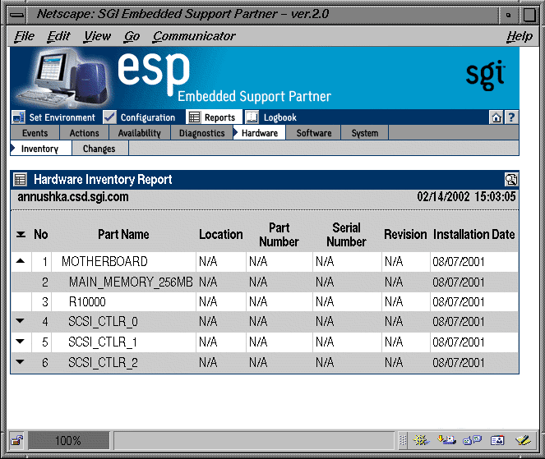This screenshot has width=545, height=459.
Task: Open Mailbox inbox from component bar
Action: [446, 441]
